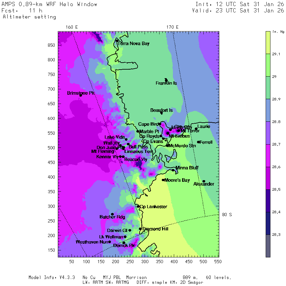286x286 pixels.
Task: Click the 'in. Hg' units label
Action: click(278, 32)
